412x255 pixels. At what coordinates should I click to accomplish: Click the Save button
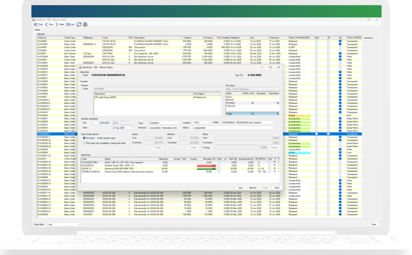point(241,188)
